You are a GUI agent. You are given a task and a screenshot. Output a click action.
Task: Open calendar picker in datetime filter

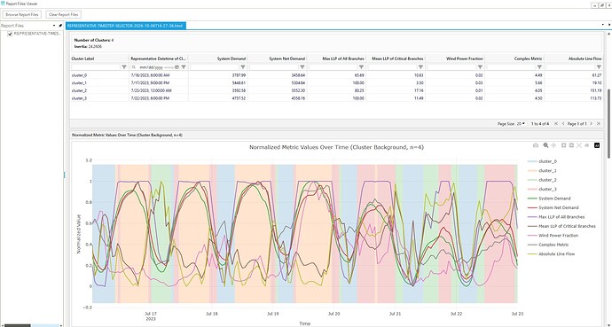(177, 67)
